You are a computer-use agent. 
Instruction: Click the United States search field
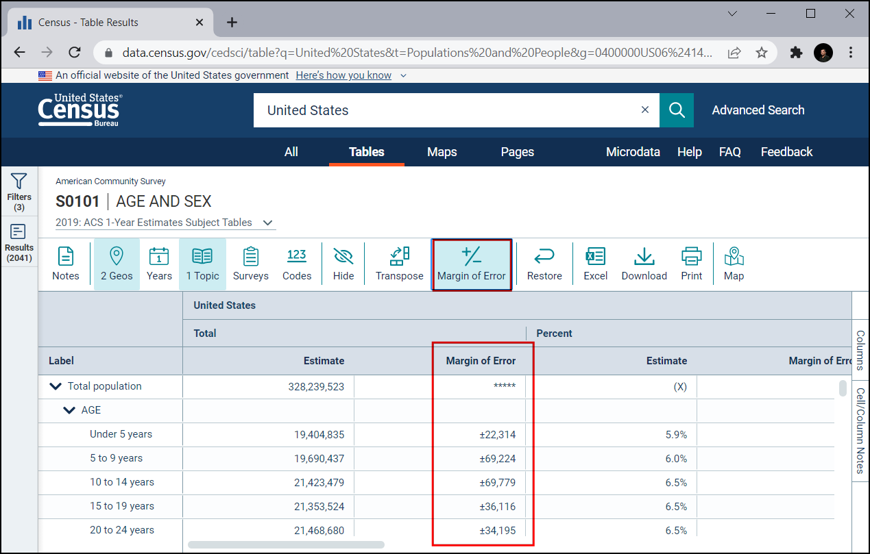pos(446,110)
